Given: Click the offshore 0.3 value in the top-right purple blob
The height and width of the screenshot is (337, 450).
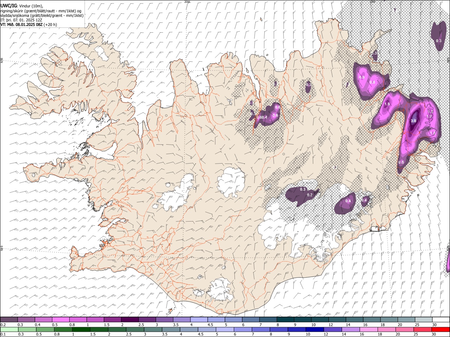Looking at the screenshot, I should 439,41.
